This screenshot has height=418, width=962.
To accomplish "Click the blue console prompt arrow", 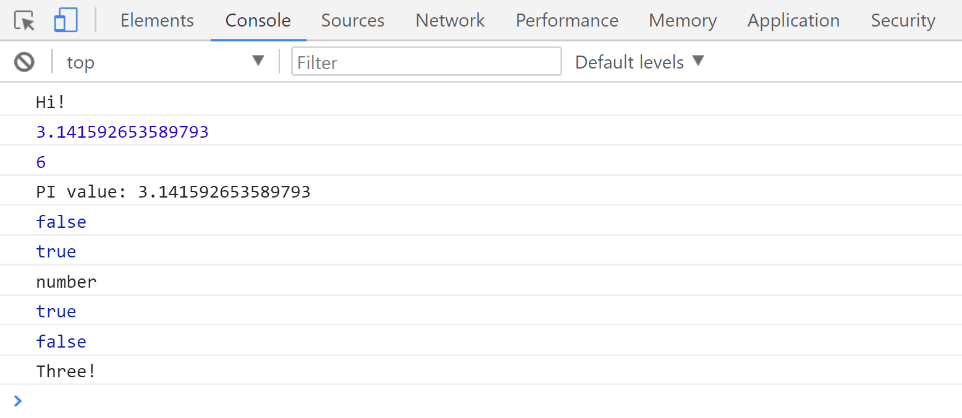I will (18, 401).
